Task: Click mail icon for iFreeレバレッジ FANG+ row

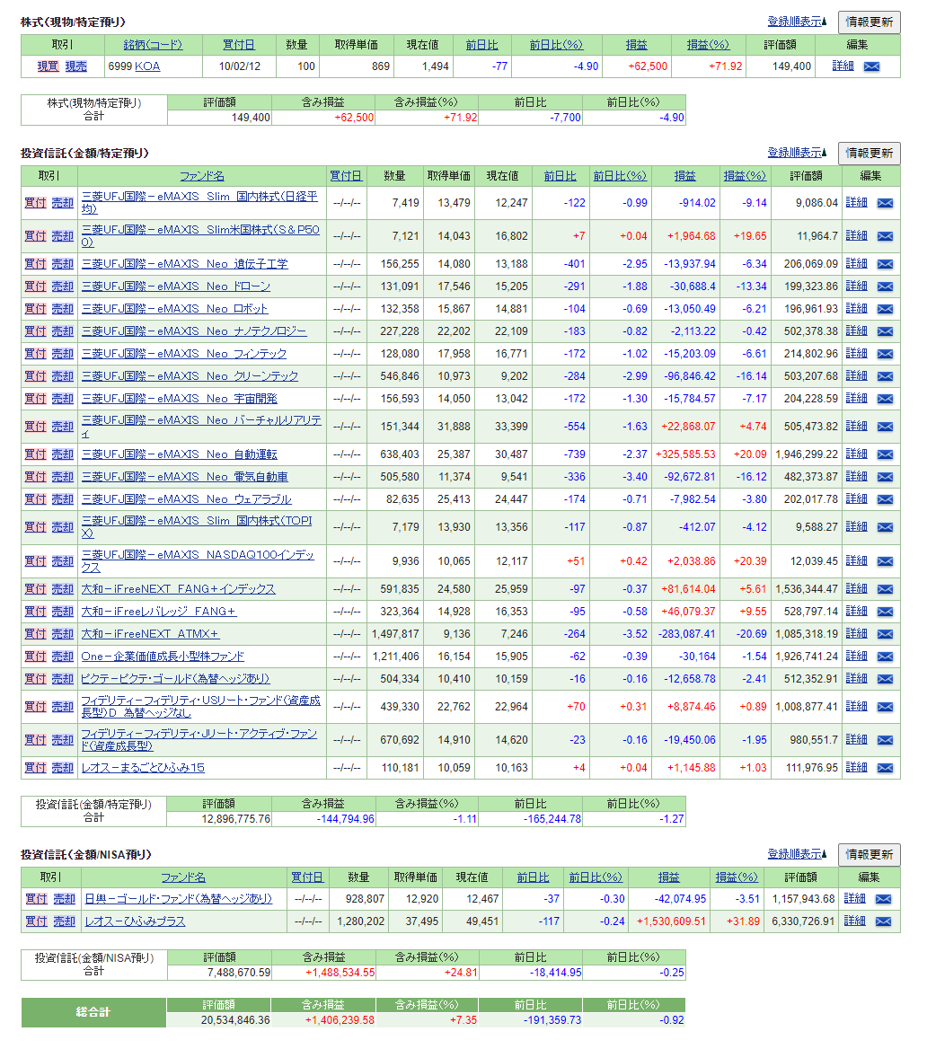Action: click(x=885, y=613)
